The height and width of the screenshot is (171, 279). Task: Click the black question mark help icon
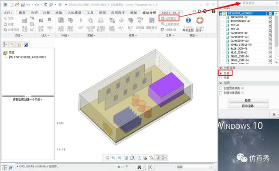point(214,11)
